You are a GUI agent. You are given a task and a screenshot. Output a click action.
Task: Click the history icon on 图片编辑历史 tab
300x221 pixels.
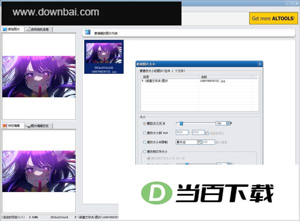pyautogui.click(x=28, y=126)
